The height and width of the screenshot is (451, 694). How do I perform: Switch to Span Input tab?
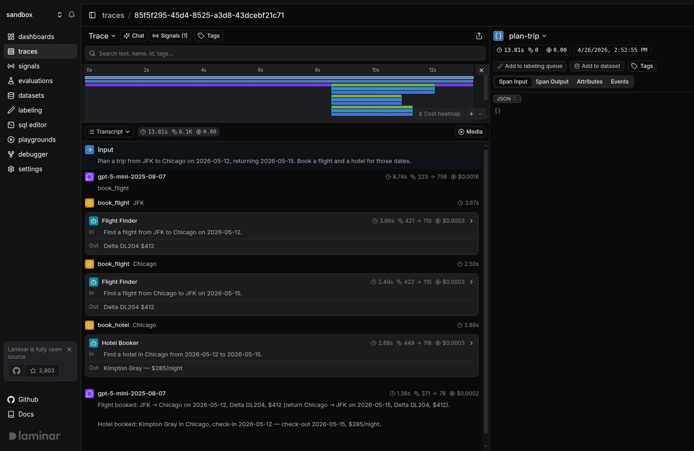pos(513,82)
